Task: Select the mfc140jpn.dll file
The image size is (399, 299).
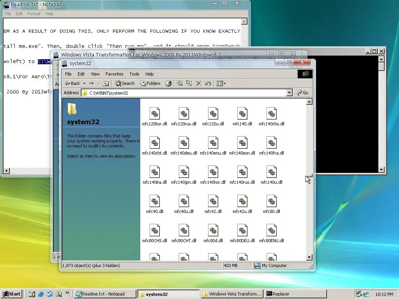Action: point(184,175)
